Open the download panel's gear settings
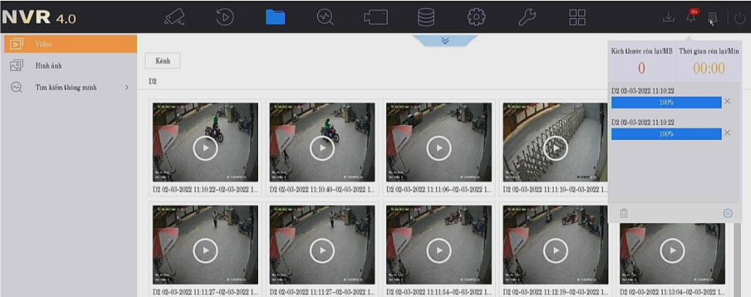The height and width of the screenshot is (297, 751). point(728,213)
